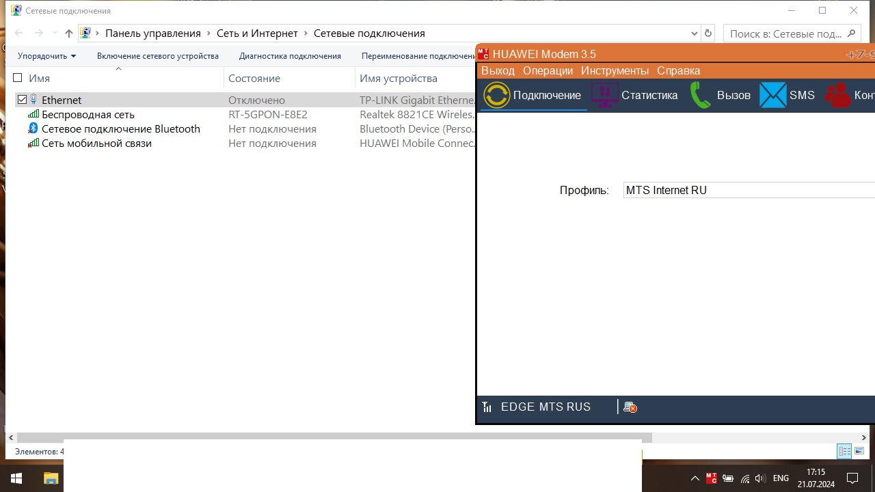This screenshot has width=875, height=492.
Task: Click the Сетевые подключения window title icon
Action: (x=16, y=10)
